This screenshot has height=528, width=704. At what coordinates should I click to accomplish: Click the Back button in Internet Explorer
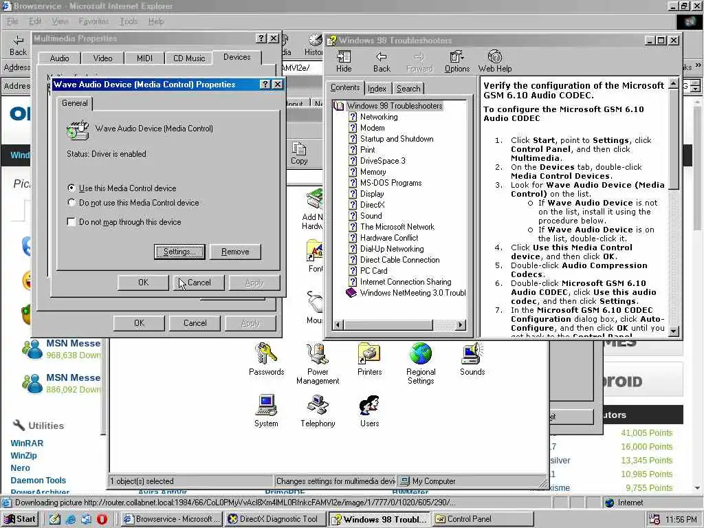(x=18, y=45)
